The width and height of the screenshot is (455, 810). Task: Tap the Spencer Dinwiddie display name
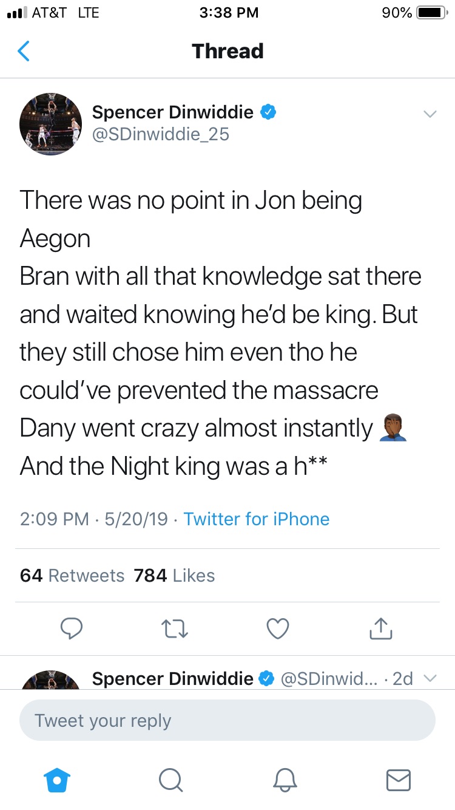coord(172,112)
